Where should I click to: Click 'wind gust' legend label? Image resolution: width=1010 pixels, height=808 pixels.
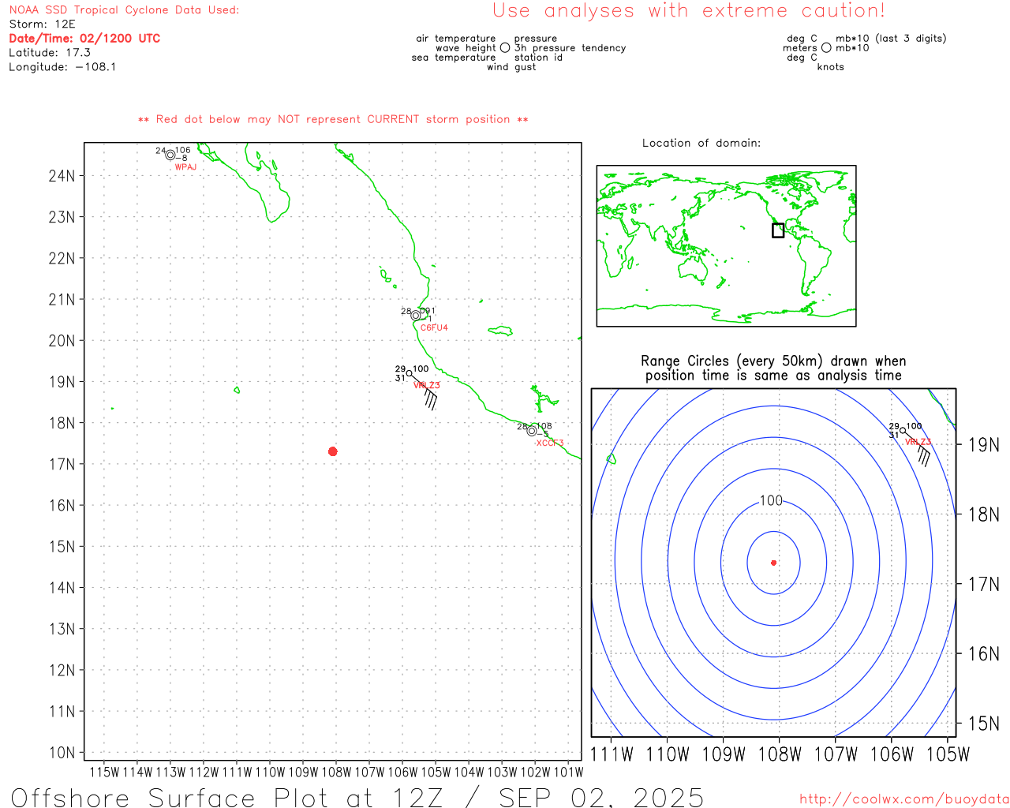click(x=511, y=67)
